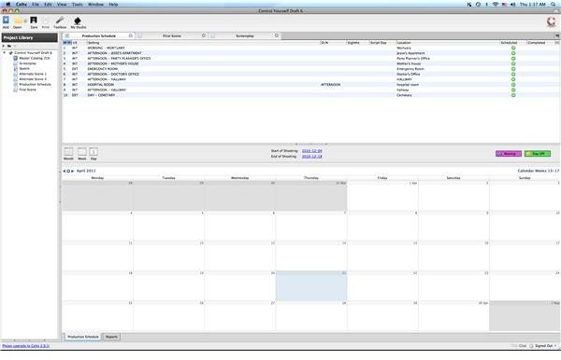The height and width of the screenshot is (360, 561).
Task: Switch to the First Scene document tab
Action: pos(172,35)
